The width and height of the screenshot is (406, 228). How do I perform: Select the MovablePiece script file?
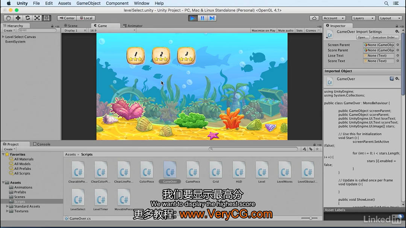click(124, 199)
